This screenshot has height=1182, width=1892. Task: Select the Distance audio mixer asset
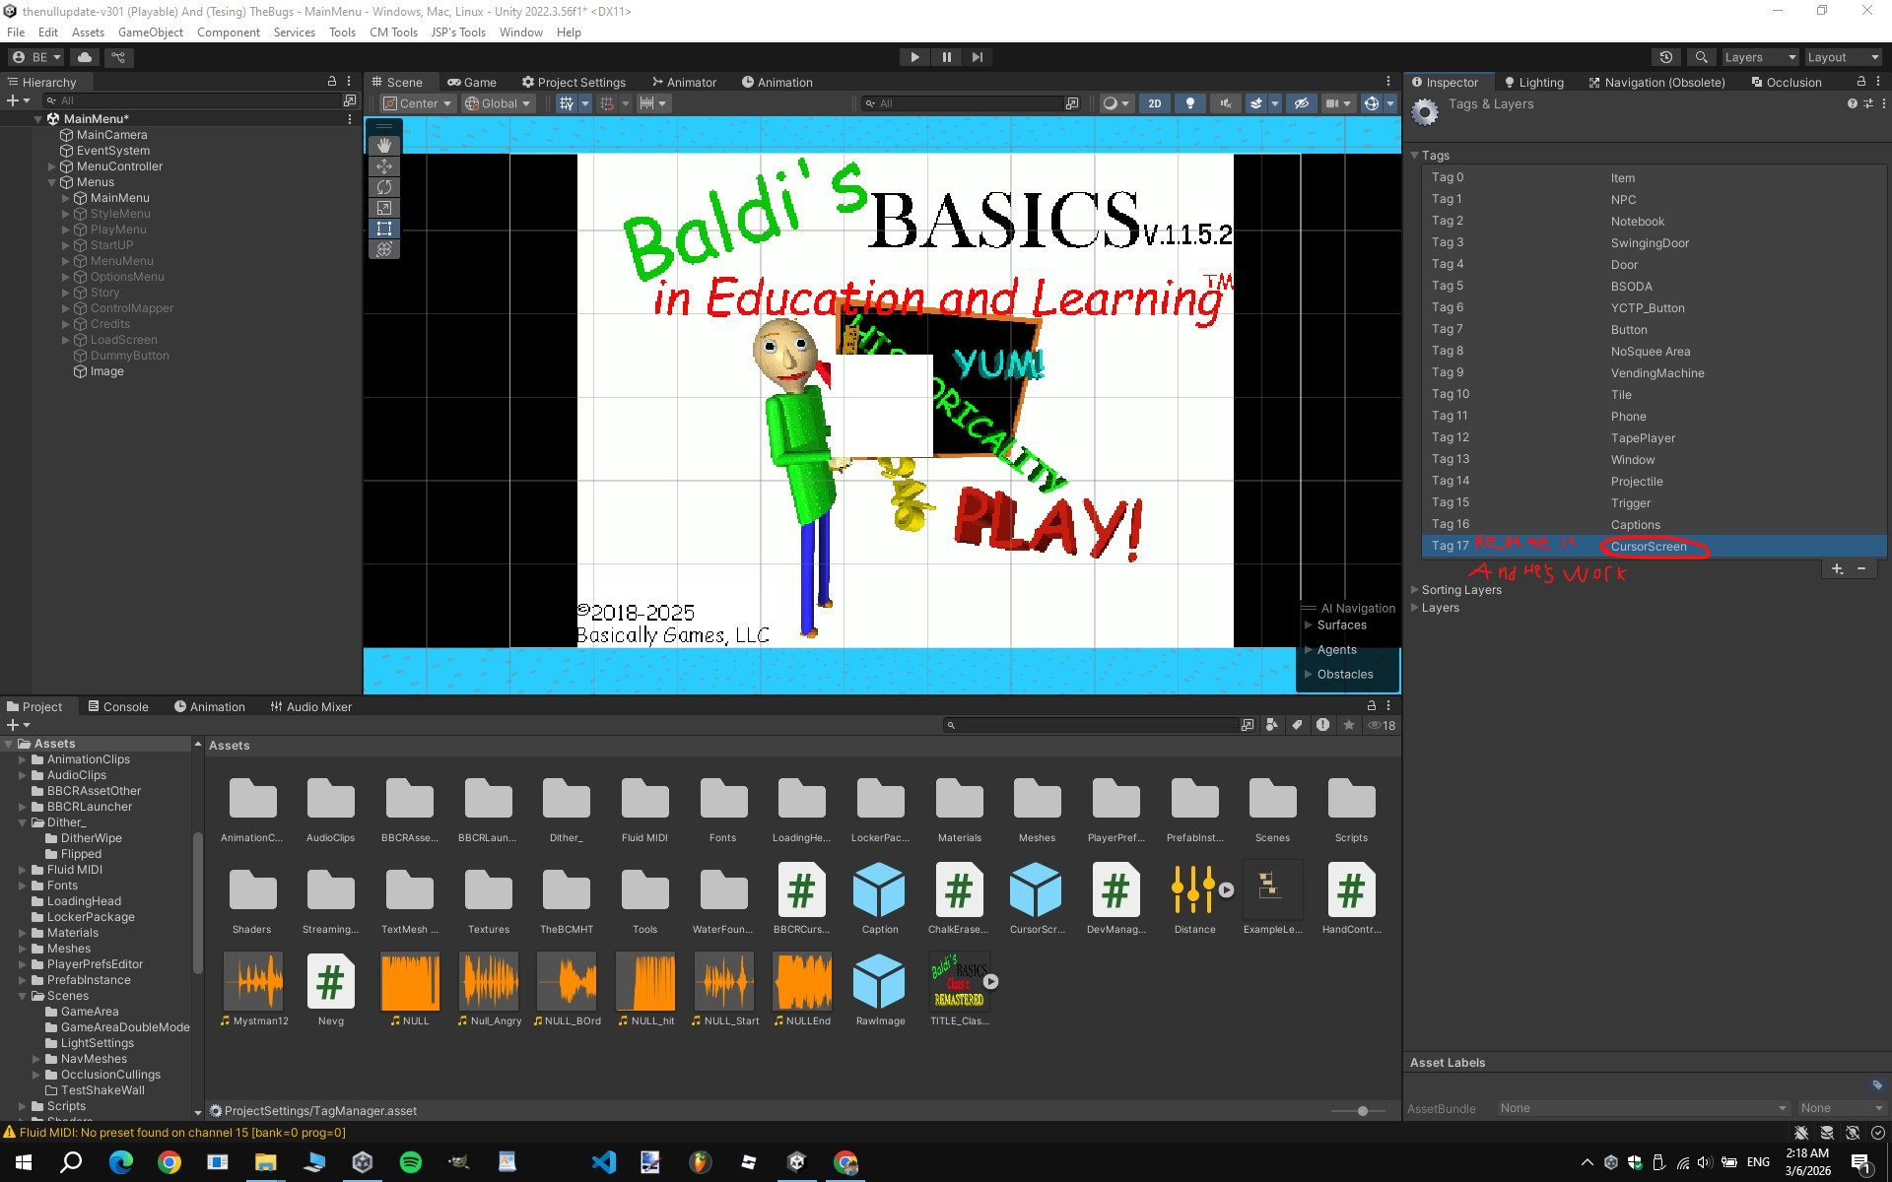1194,897
